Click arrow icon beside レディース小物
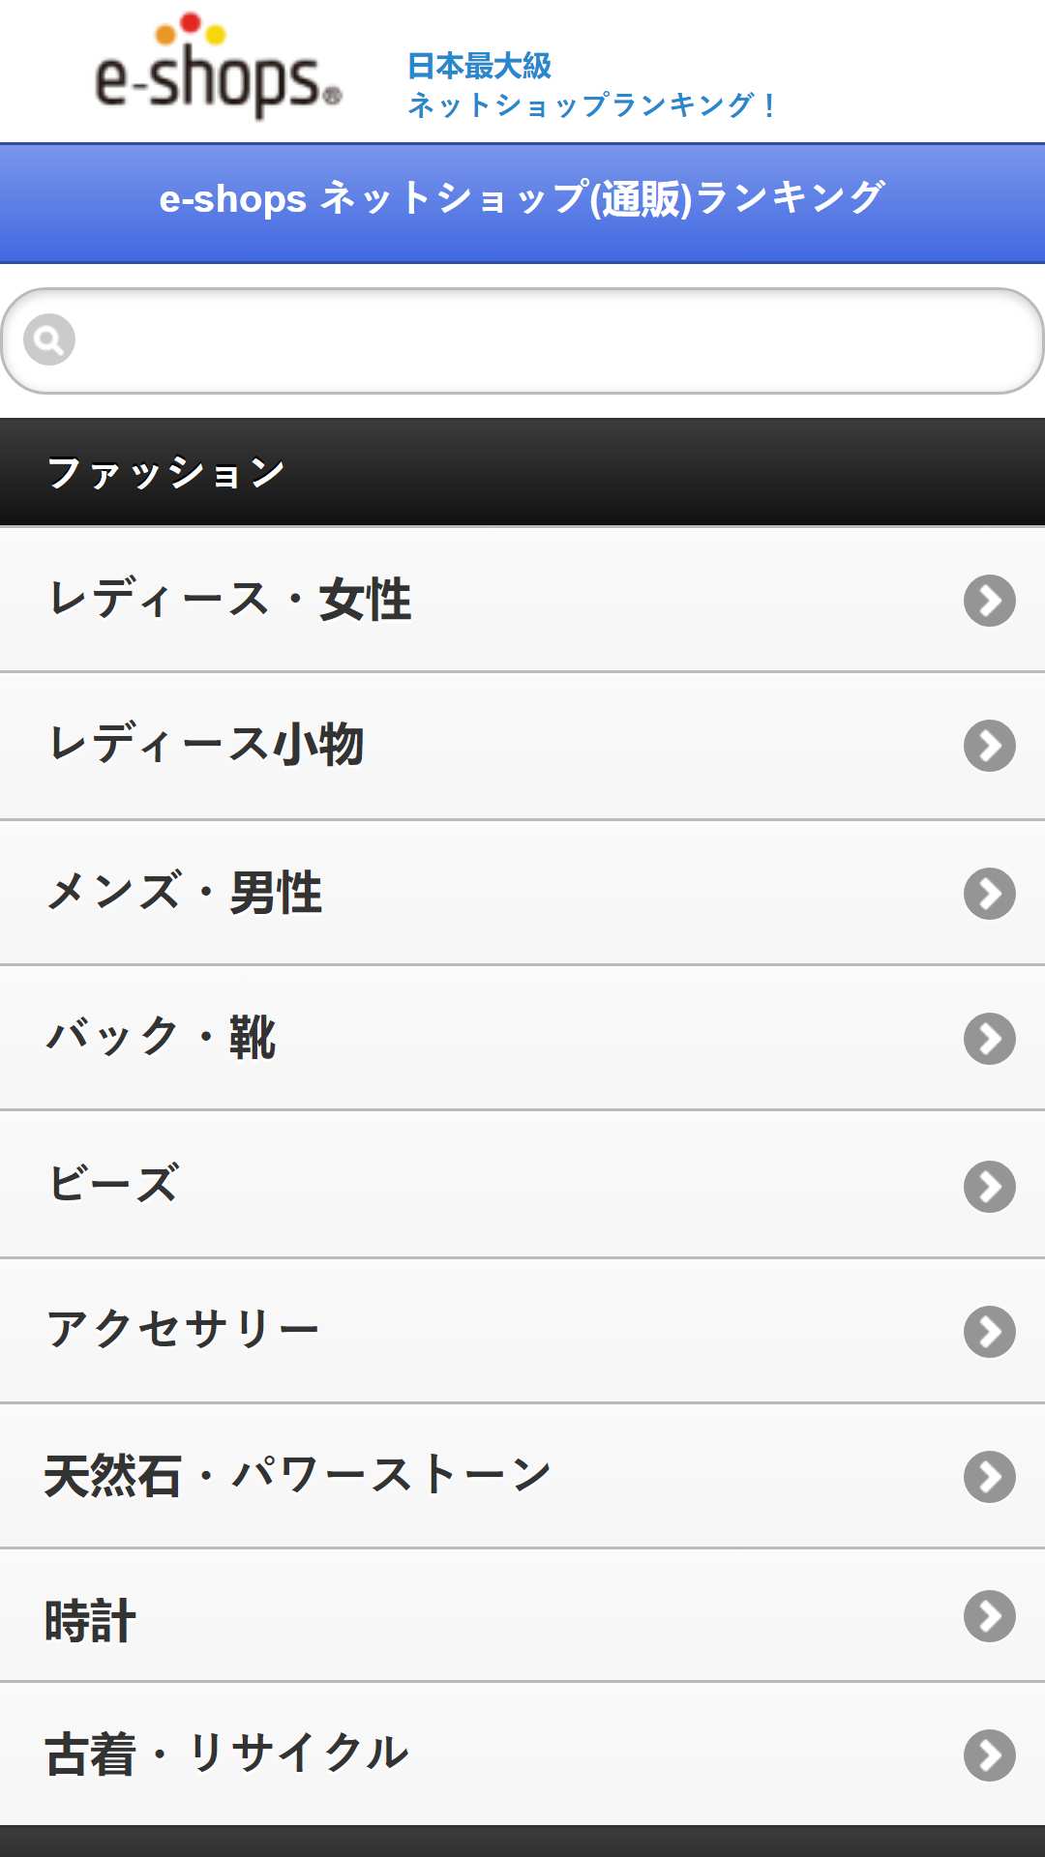The width and height of the screenshot is (1045, 1857). click(x=989, y=746)
